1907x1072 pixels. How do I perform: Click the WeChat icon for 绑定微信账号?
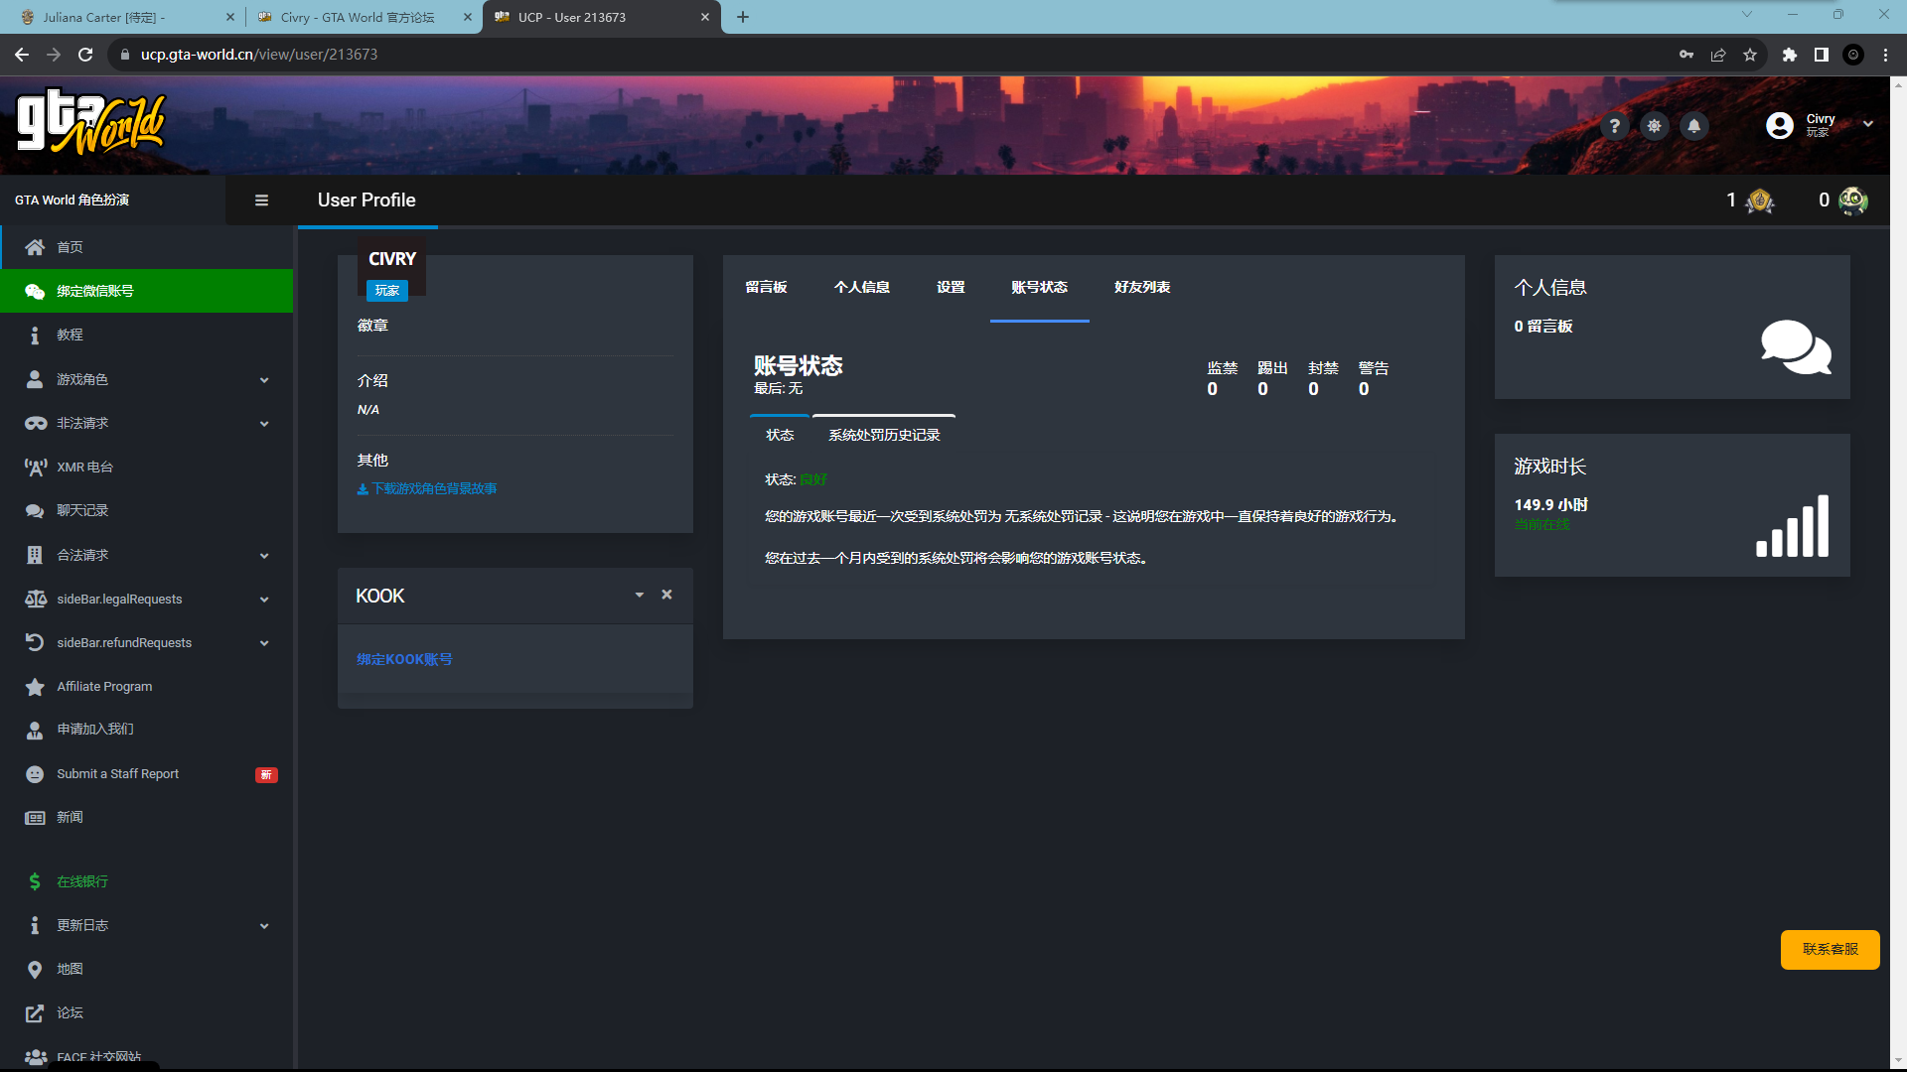point(35,291)
